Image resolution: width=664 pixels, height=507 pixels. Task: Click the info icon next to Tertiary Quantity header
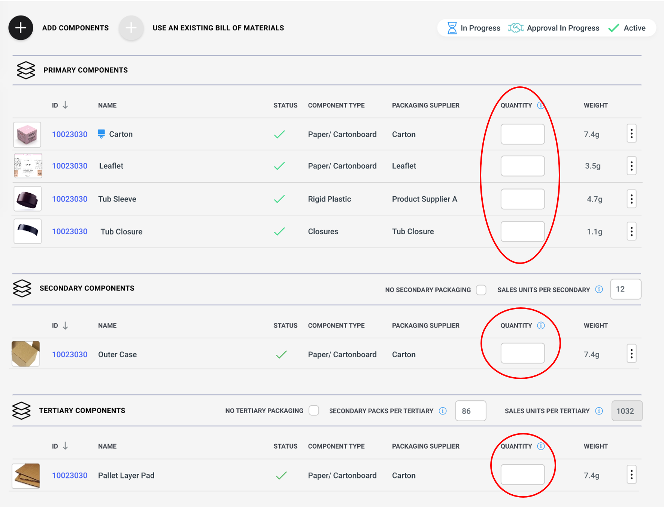tap(541, 446)
